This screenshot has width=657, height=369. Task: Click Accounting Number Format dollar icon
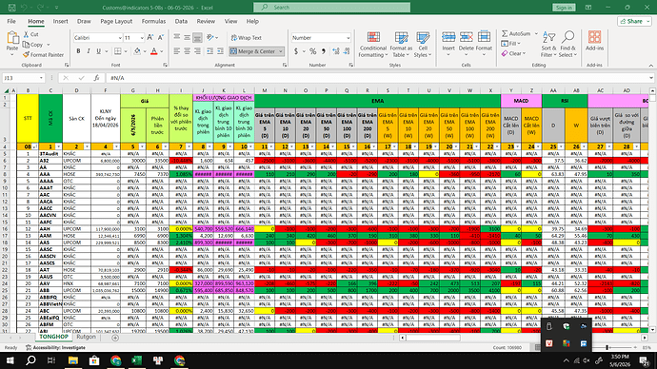click(x=296, y=51)
